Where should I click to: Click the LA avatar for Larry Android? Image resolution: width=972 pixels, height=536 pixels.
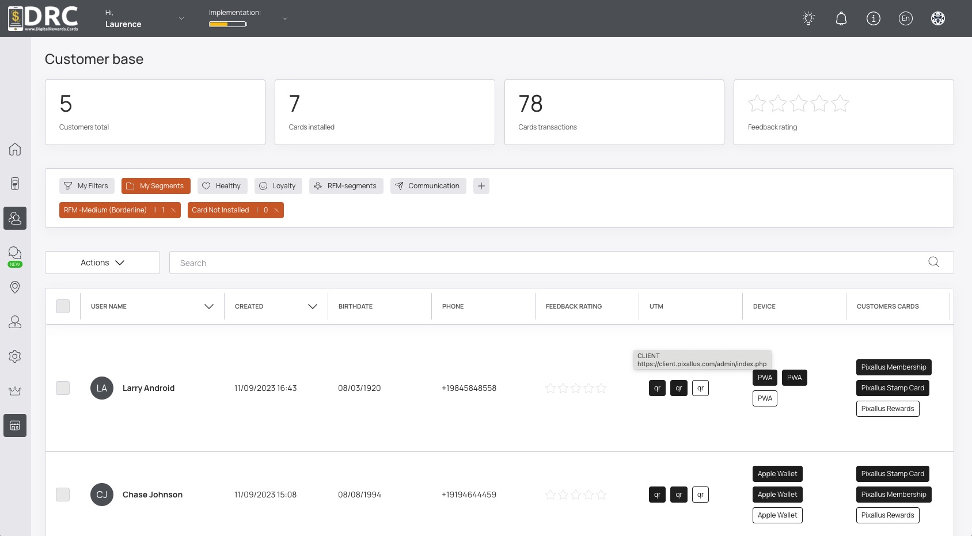(102, 388)
